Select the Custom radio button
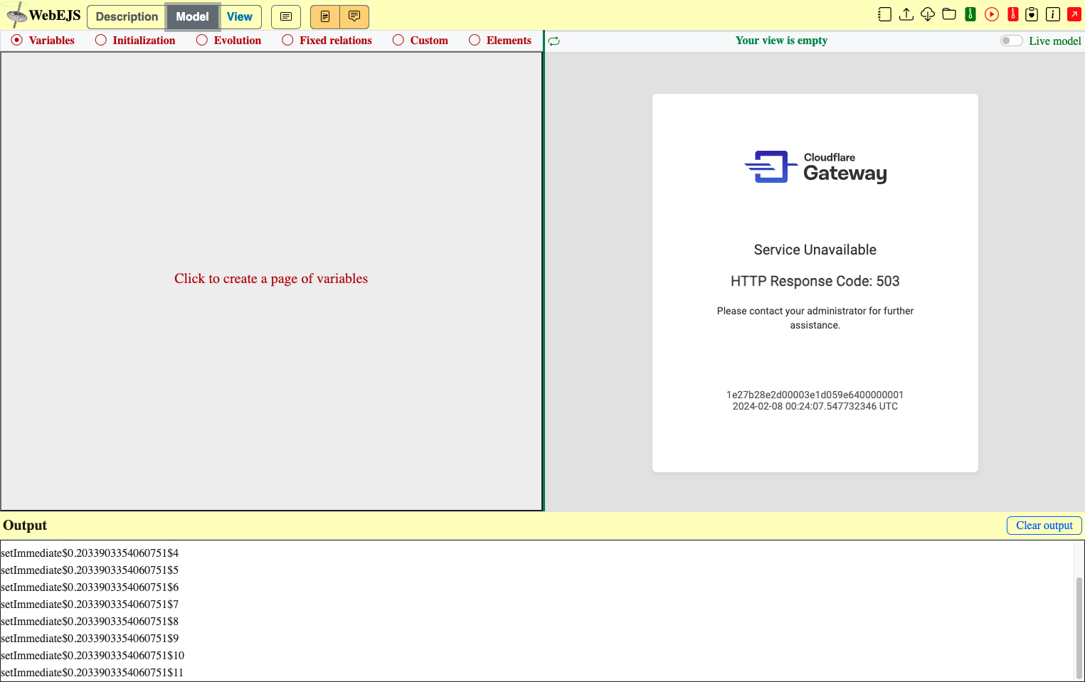The width and height of the screenshot is (1085, 682). (x=398, y=41)
